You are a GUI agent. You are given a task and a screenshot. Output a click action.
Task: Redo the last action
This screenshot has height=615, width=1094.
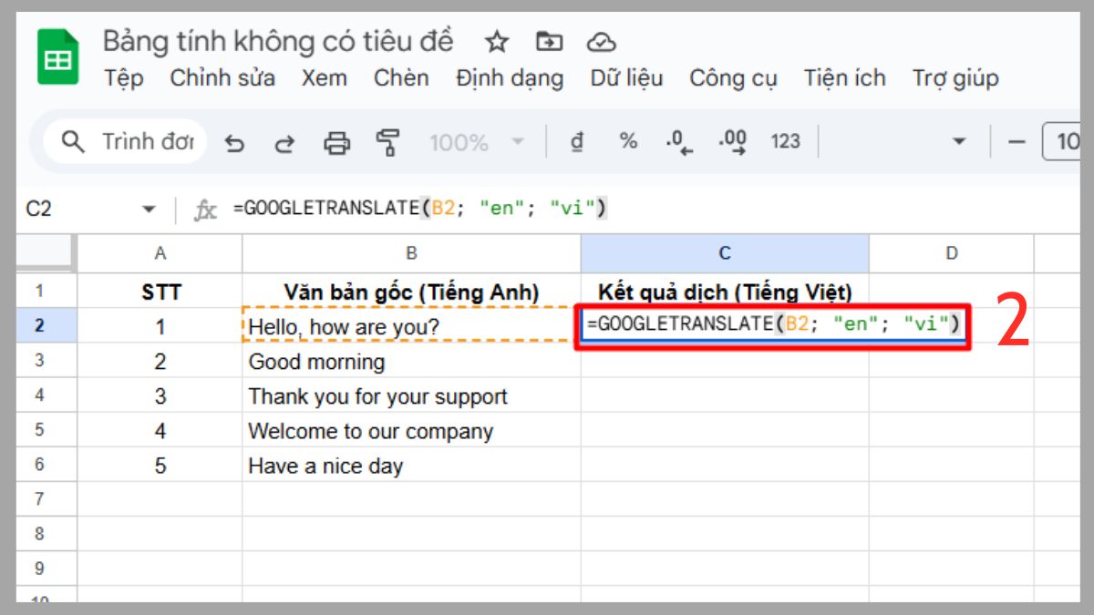[x=284, y=142]
